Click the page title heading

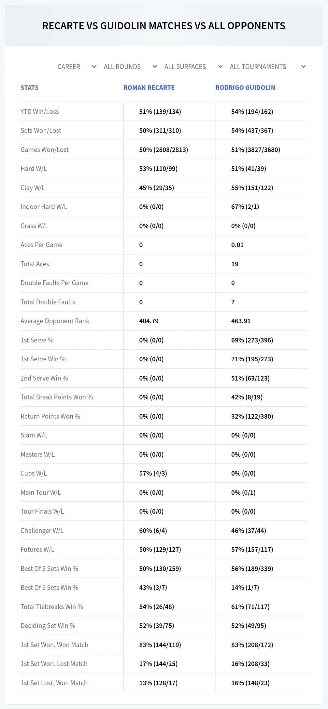tap(164, 26)
